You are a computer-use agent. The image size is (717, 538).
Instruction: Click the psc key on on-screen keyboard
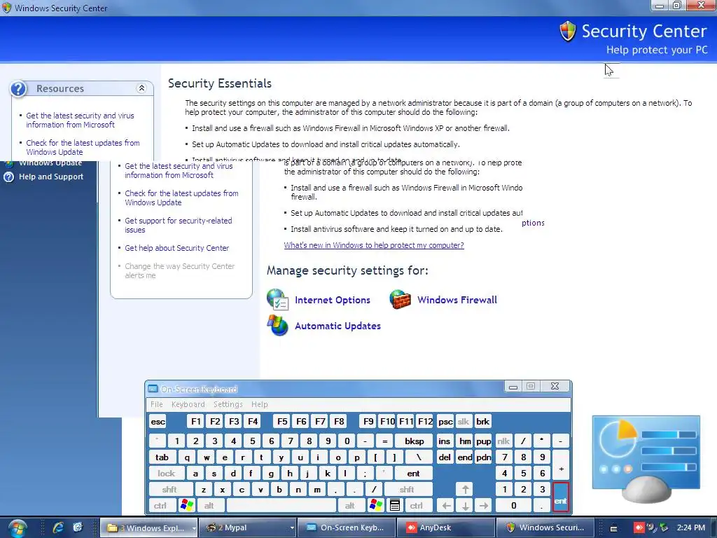tap(445, 421)
